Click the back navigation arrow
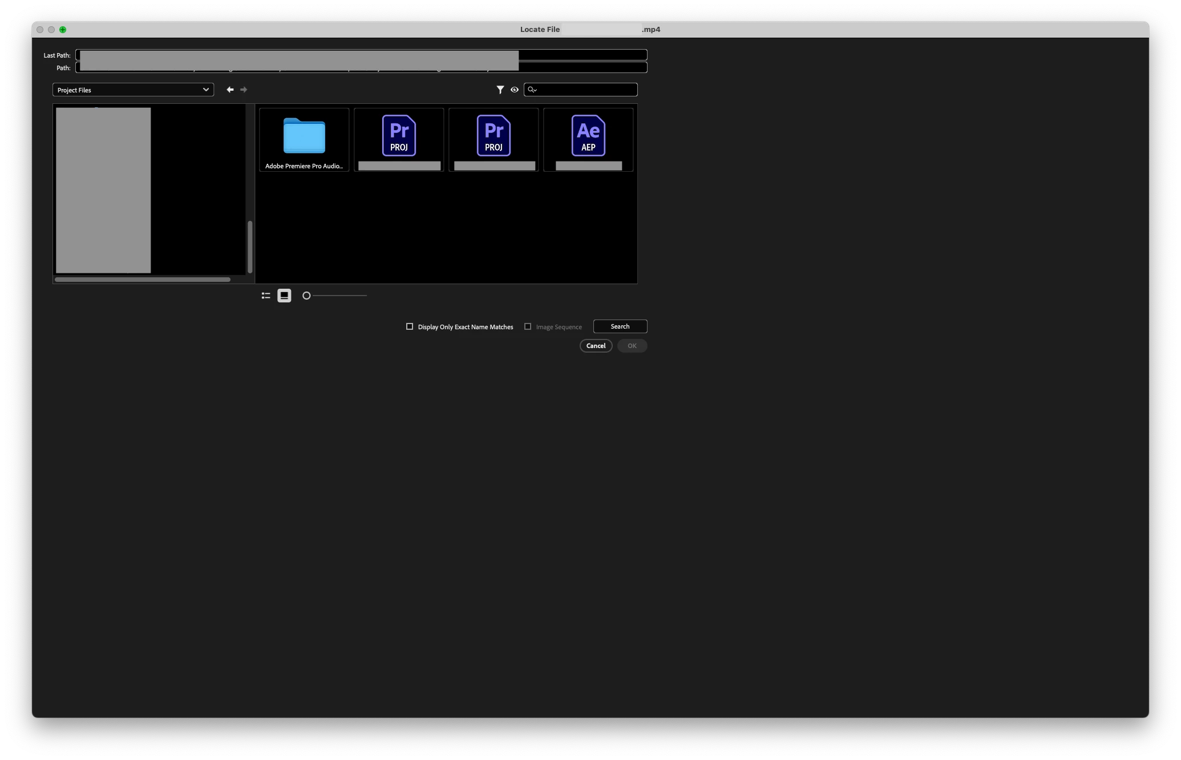The height and width of the screenshot is (760, 1181). pos(230,90)
